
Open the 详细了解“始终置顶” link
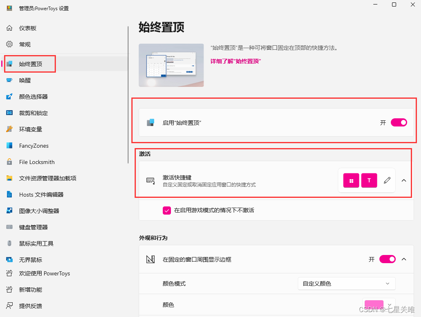pos(236,61)
